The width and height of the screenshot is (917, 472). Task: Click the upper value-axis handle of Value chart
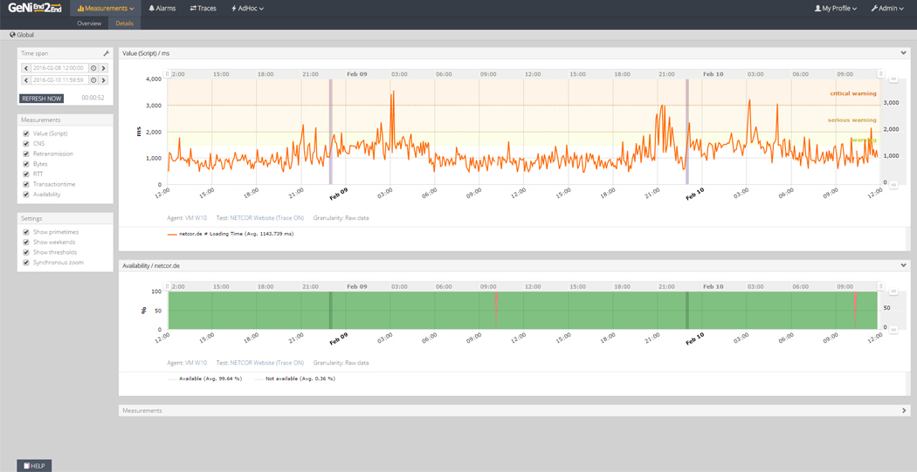pyautogui.click(x=893, y=79)
